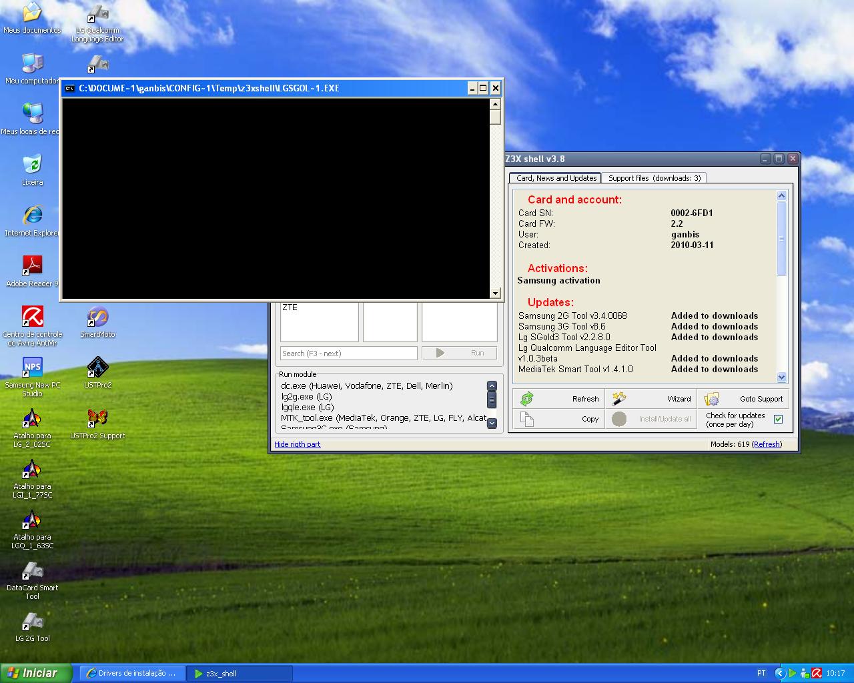Click news panel scrollbar thumb
This screenshot has width=854, height=683.
pos(782,239)
